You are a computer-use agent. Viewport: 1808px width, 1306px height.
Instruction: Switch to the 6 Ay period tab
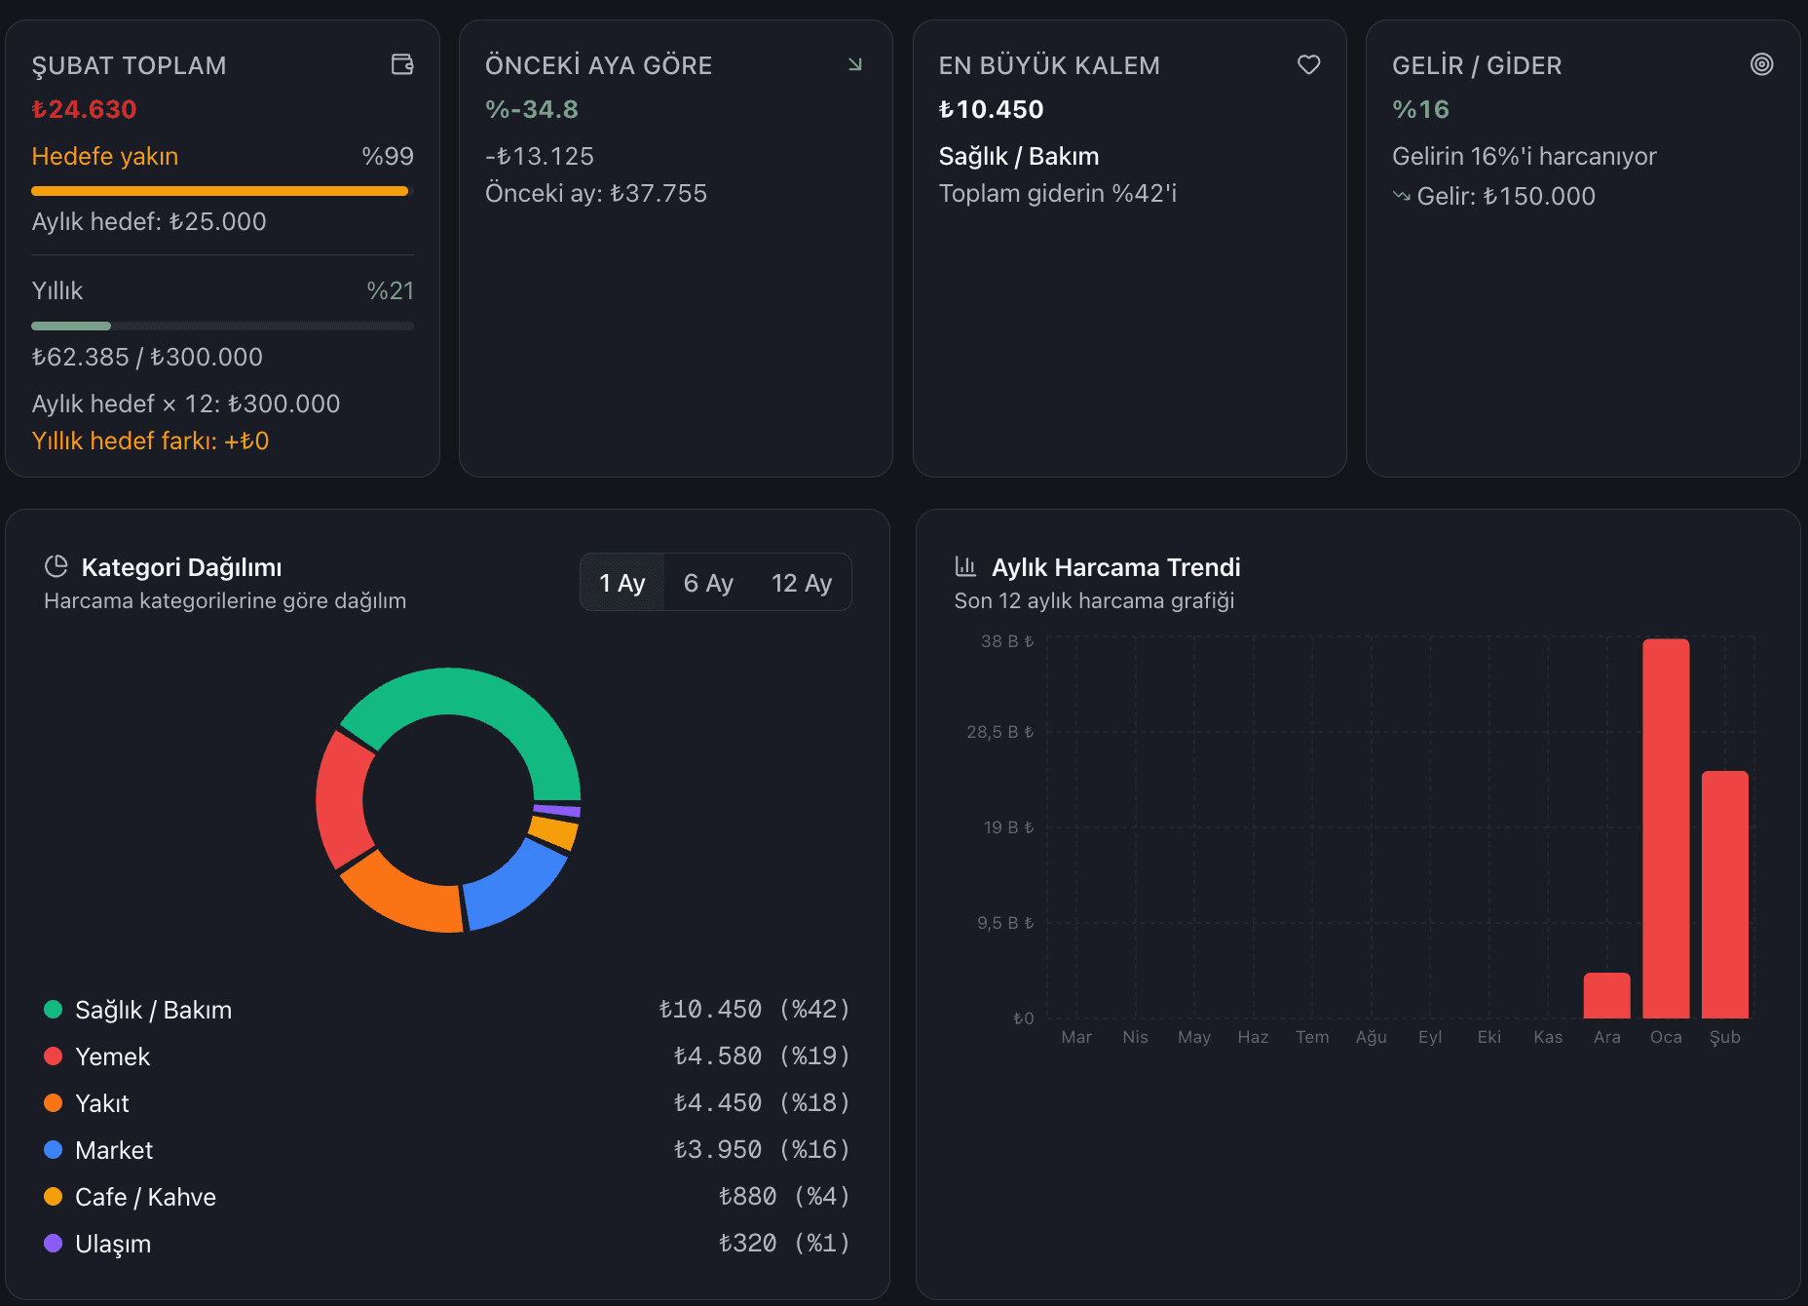[708, 583]
